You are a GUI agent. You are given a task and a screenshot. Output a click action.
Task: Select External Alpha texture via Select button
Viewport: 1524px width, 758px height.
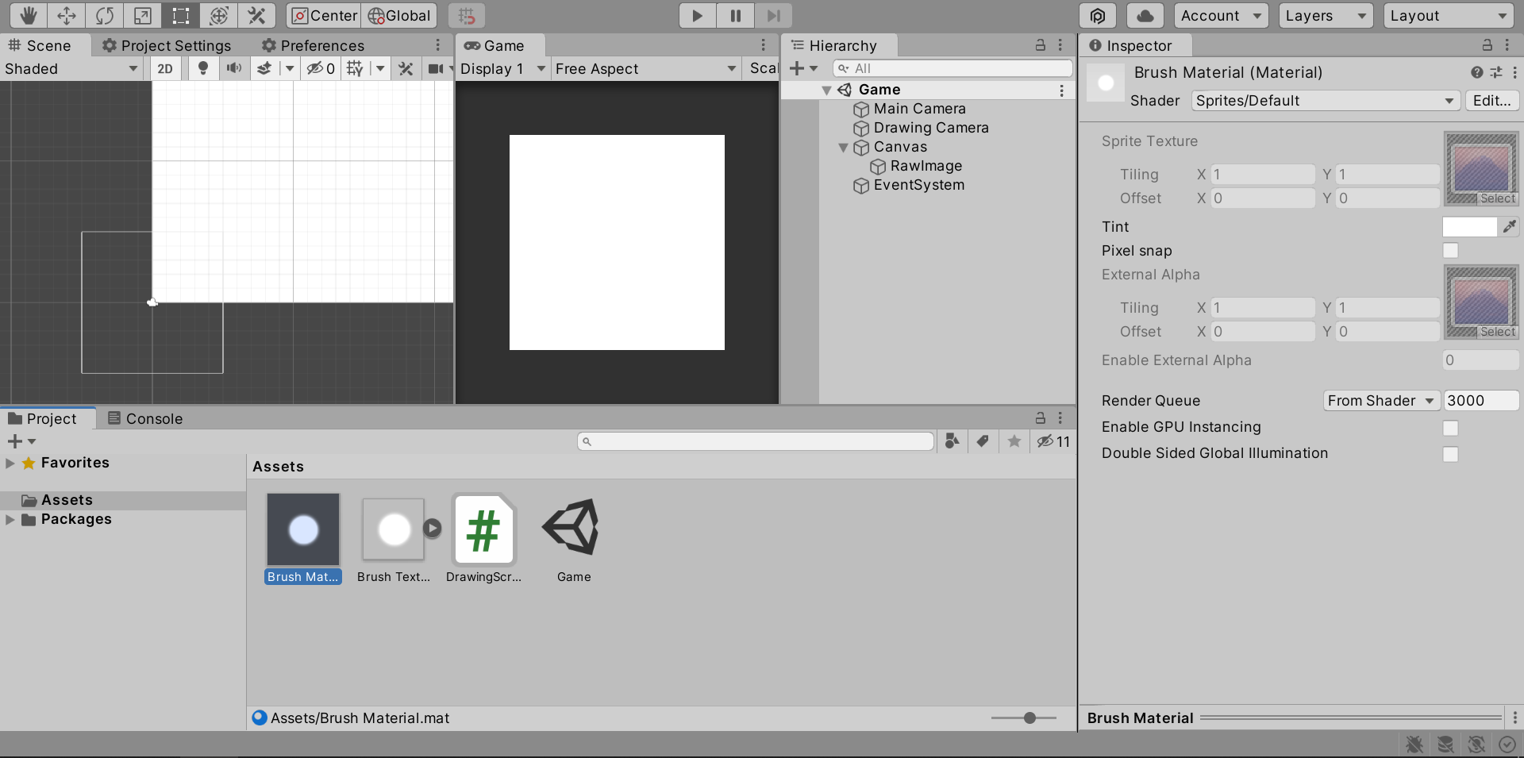click(x=1498, y=332)
